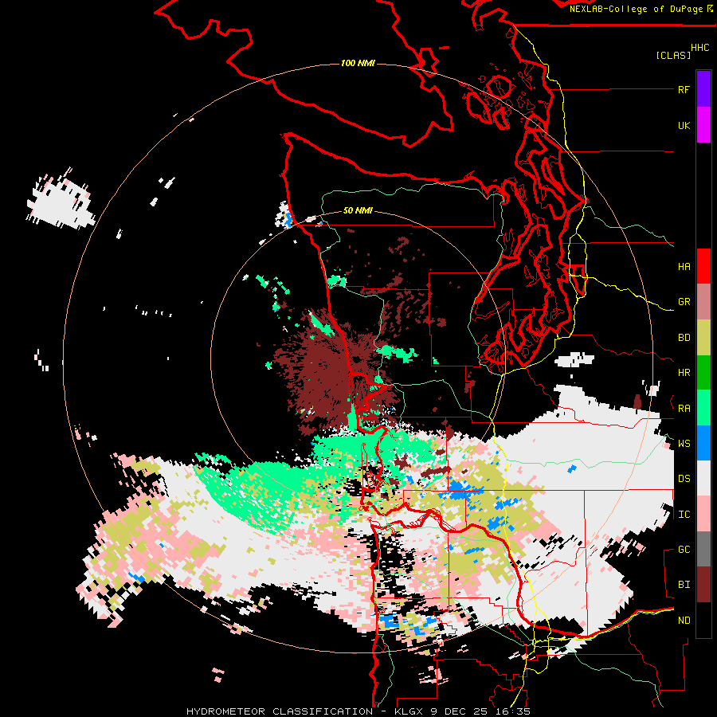Click the magenta UK legend color swatch
This screenshot has width=717, height=717.
pyautogui.click(x=703, y=125)
